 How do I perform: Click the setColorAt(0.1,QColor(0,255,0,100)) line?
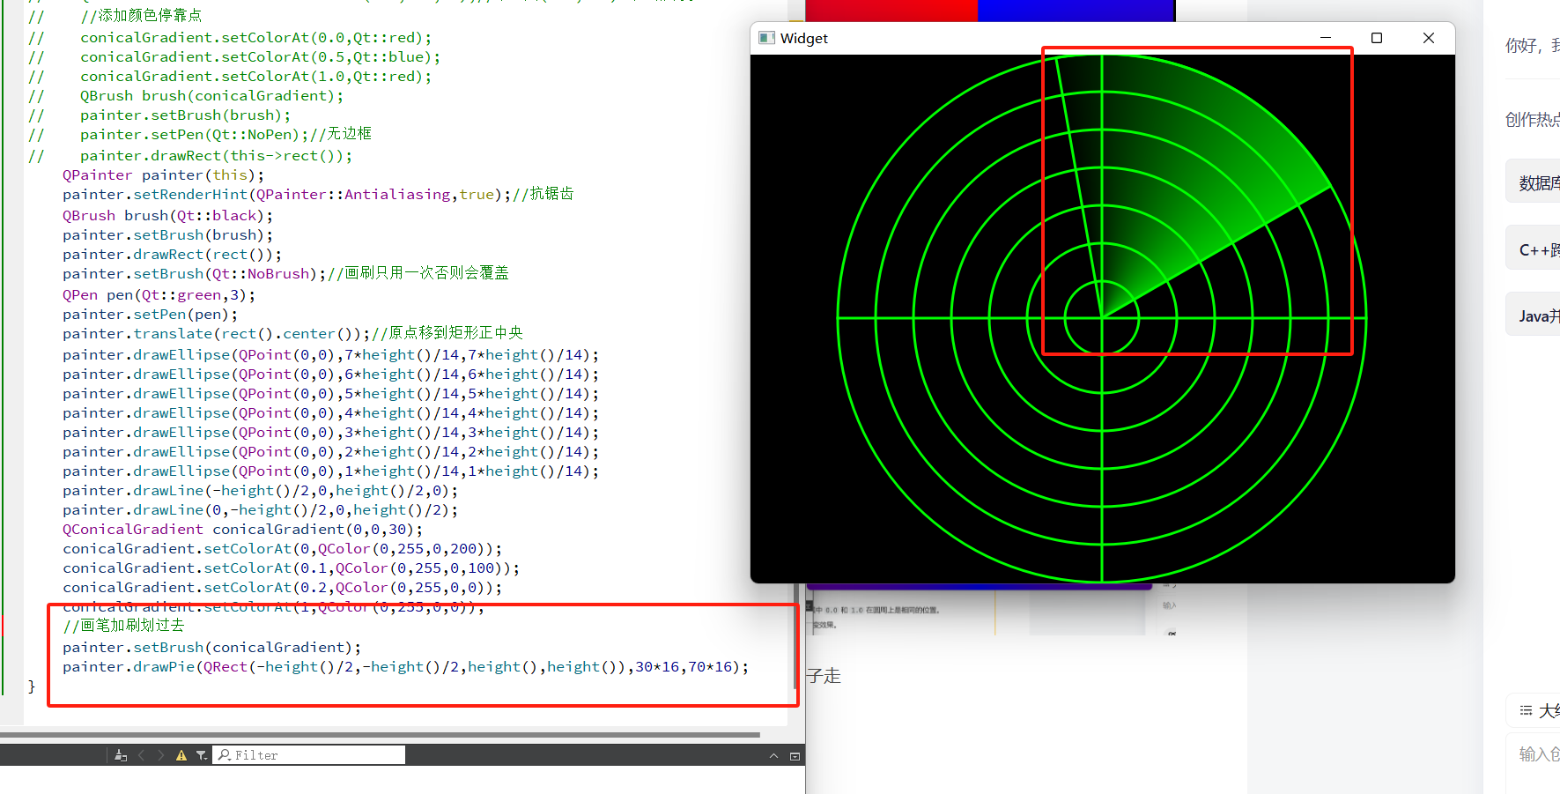[x=292, y=568]
